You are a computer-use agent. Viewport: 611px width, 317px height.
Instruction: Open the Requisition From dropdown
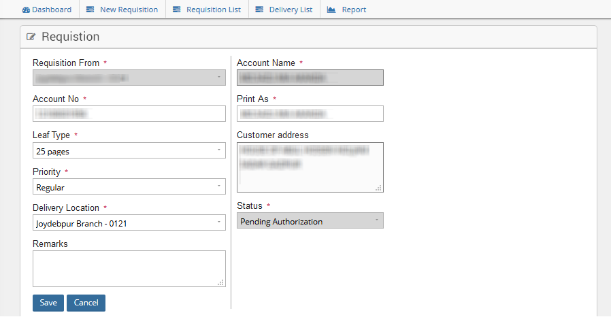click(x=129, y=78)
